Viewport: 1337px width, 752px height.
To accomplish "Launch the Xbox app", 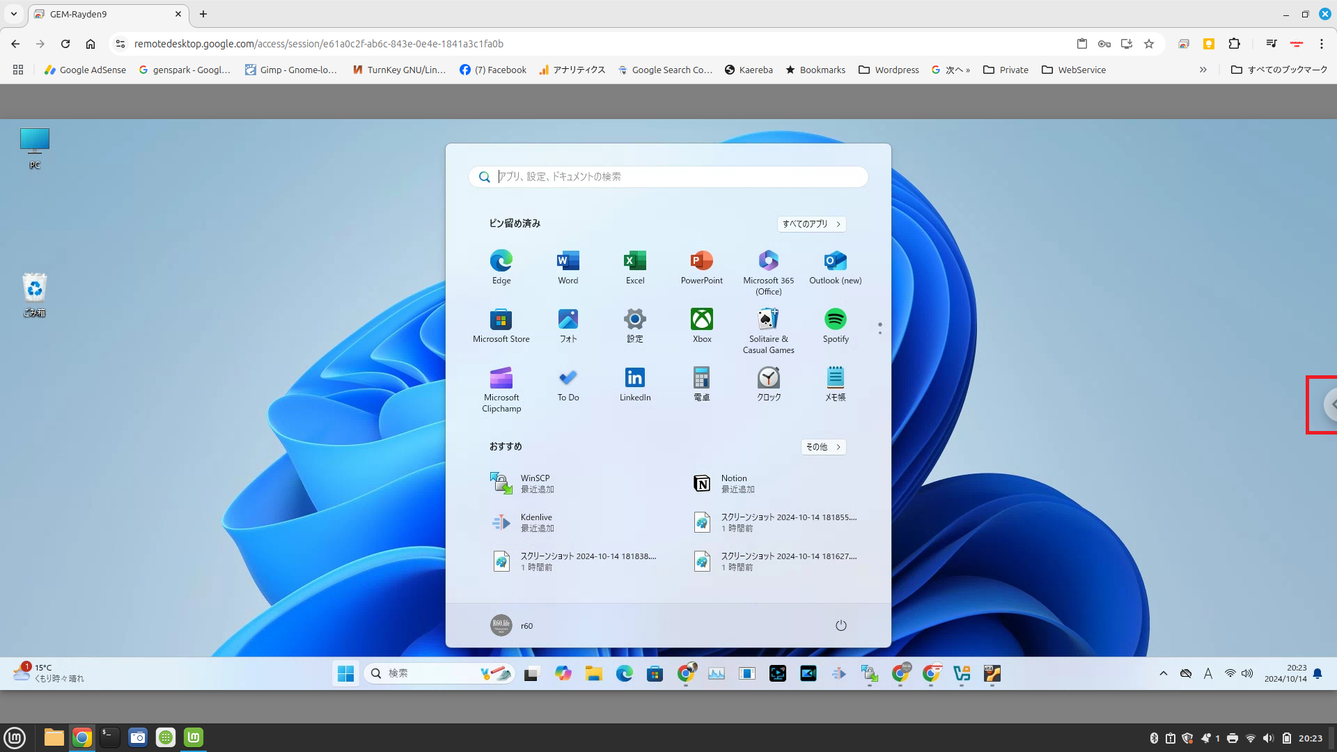I will tap(701, 325).
